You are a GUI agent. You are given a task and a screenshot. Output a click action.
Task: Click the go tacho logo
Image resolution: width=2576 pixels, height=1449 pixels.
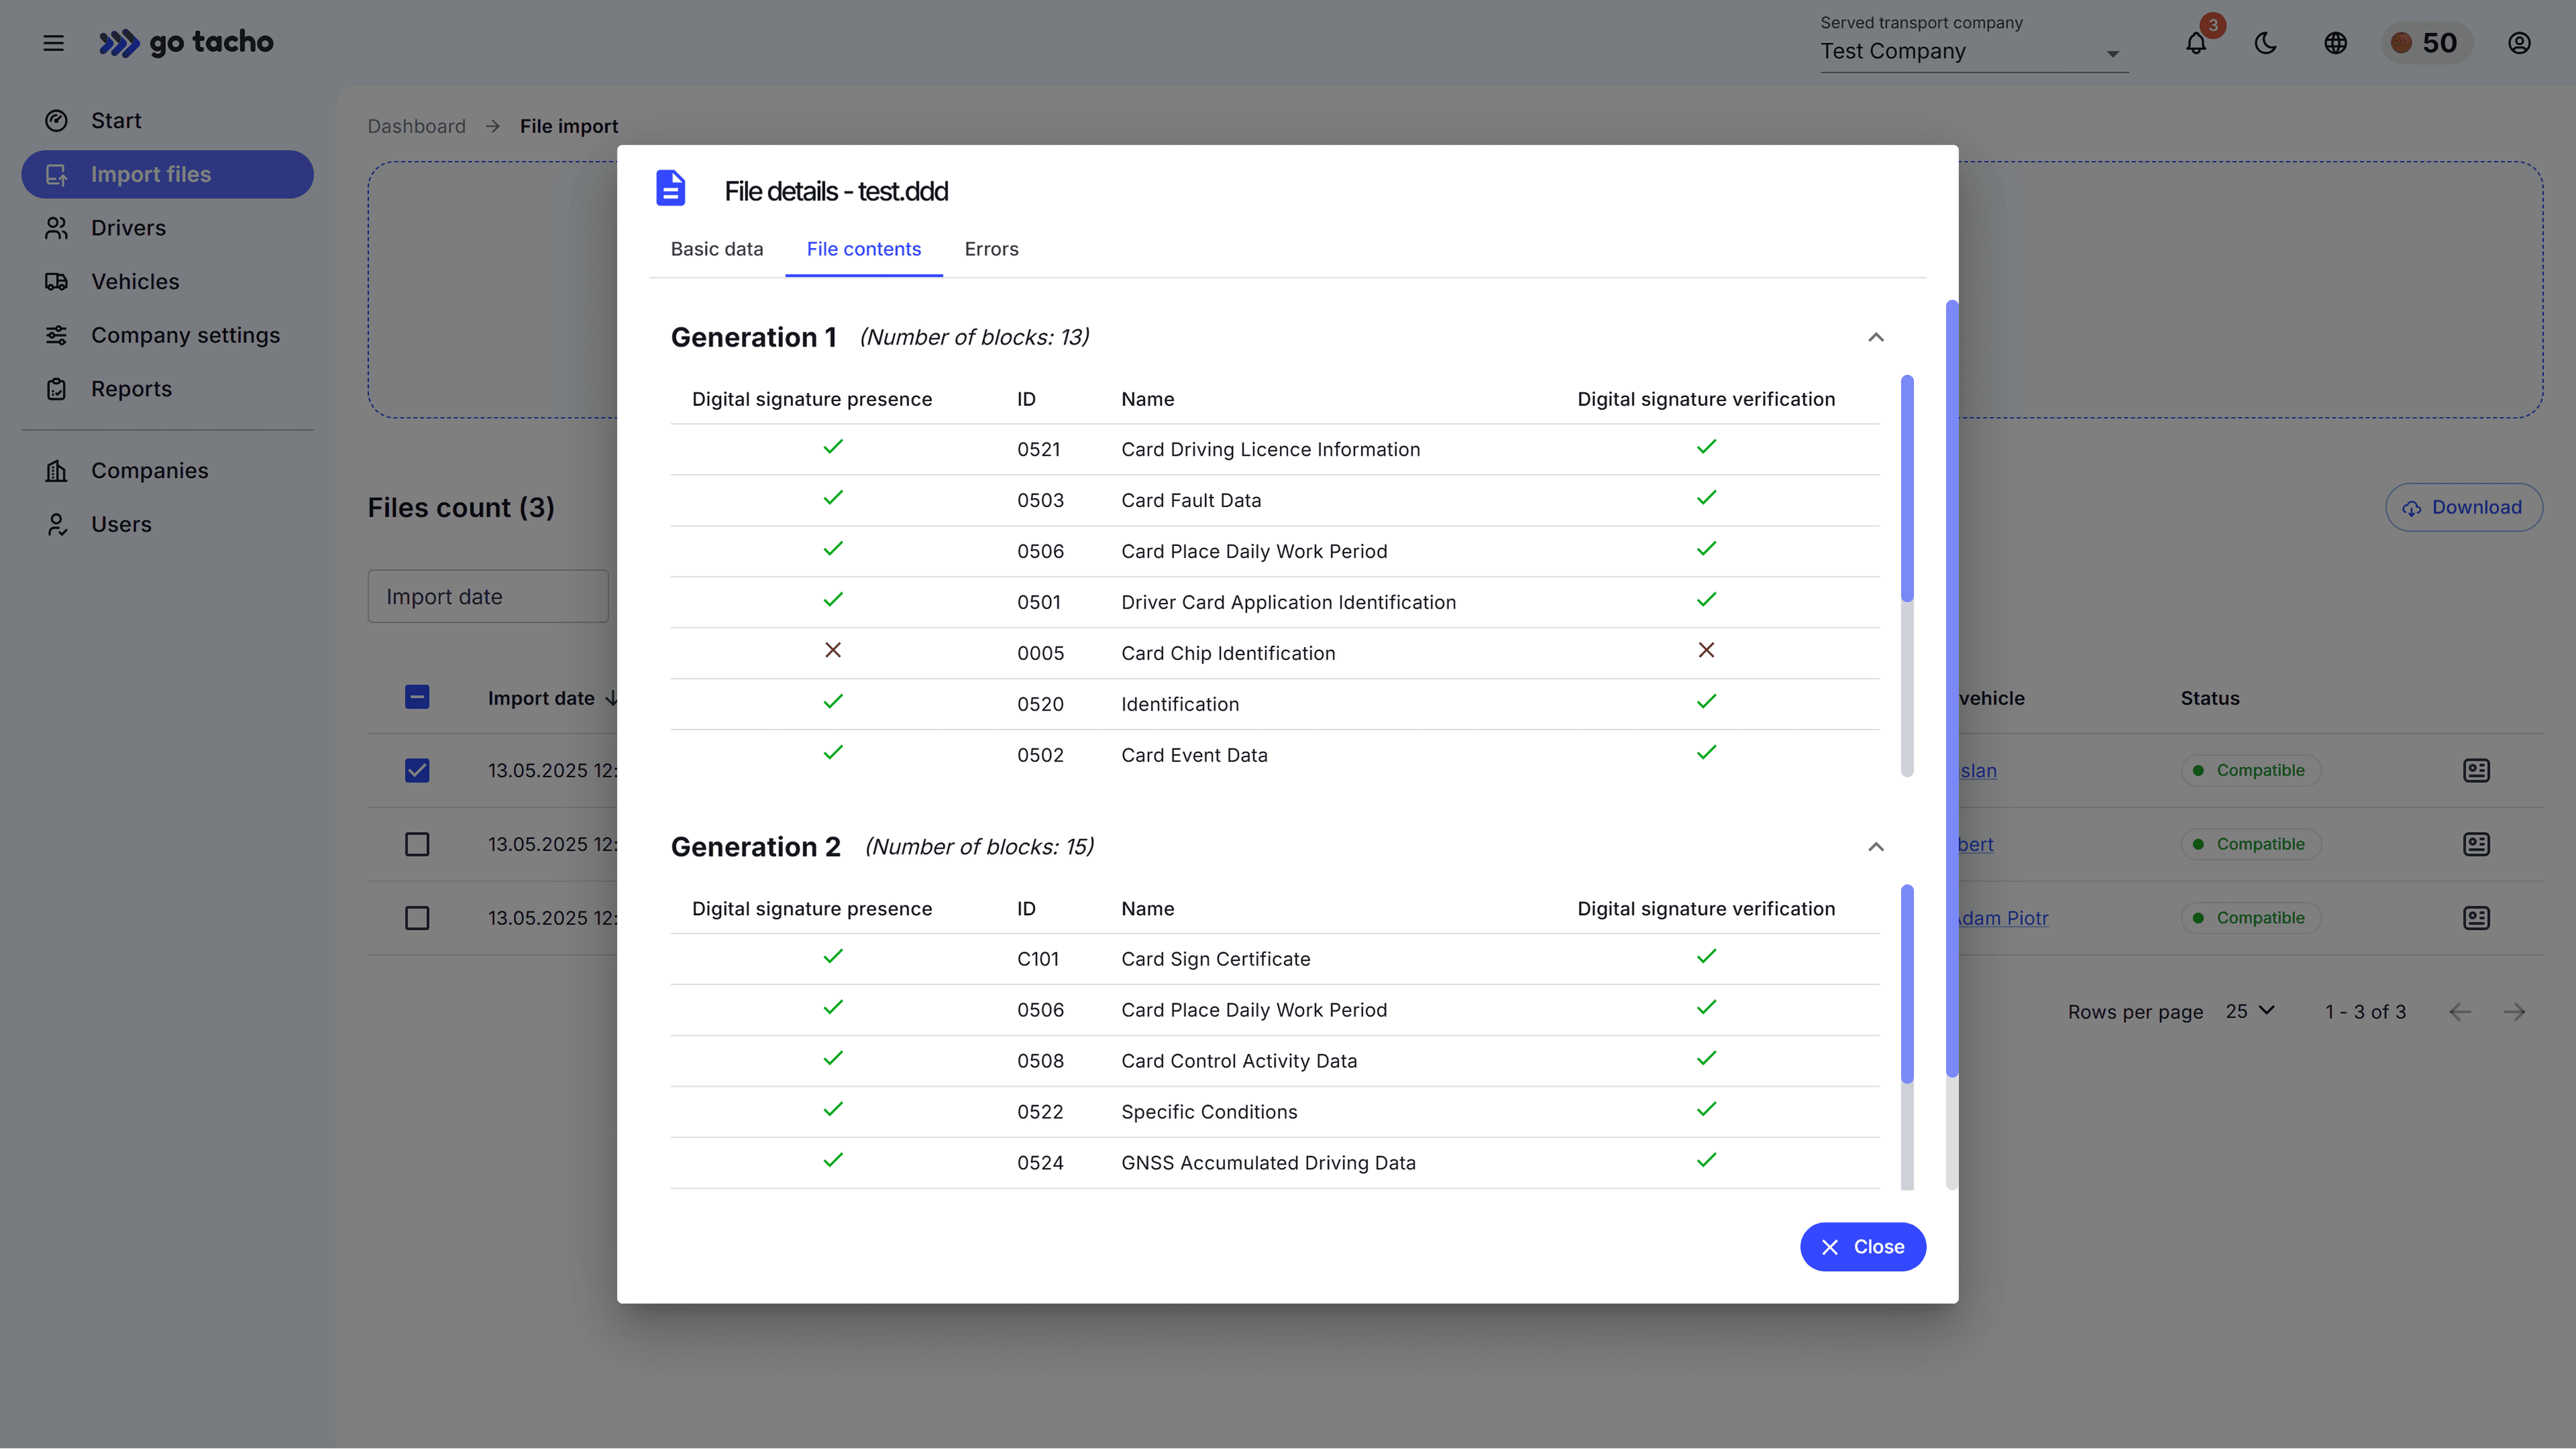coord(186,43)
